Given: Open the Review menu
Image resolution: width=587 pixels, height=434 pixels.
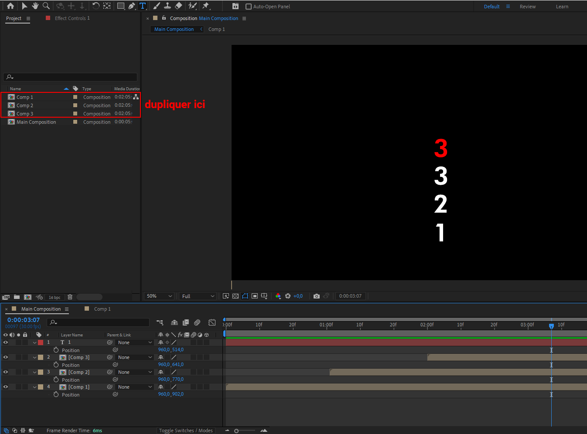Looking at the screenshot, I should [528, 6].
